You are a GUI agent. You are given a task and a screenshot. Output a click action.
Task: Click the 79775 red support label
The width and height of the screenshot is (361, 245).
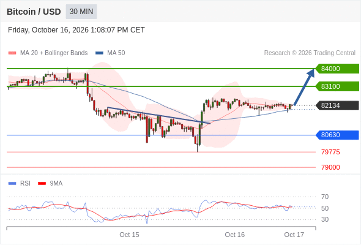coord(330,152)
